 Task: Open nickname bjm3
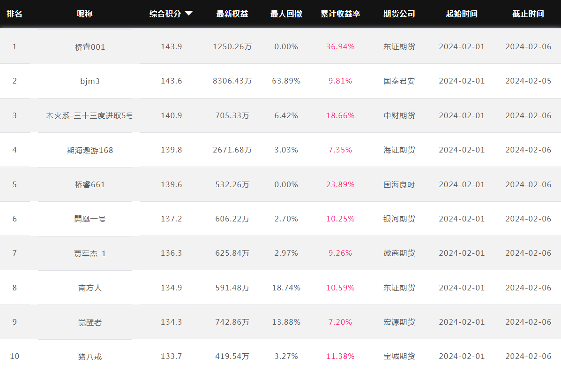(x=90, y=81)
